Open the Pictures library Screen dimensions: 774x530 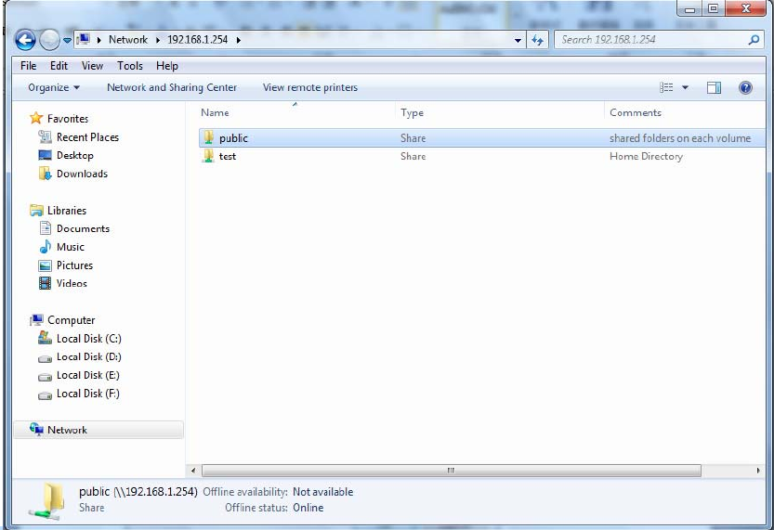[x=74, y=265]
